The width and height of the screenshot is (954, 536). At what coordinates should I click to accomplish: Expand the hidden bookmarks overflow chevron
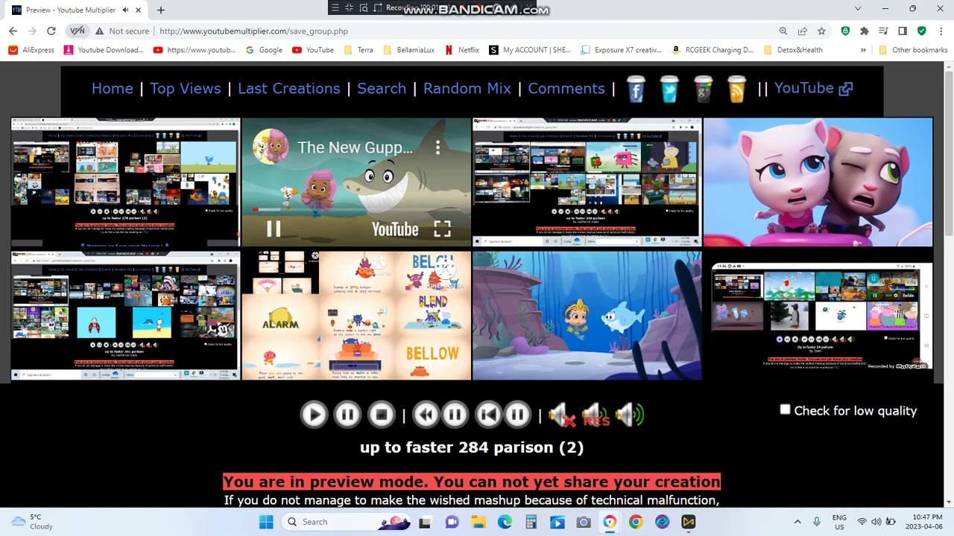pyautogui.click(x=863, y=50)
